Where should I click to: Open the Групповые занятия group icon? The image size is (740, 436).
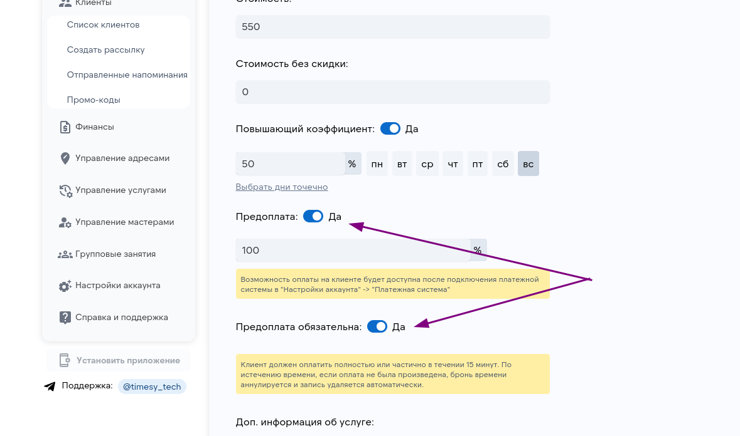(66, 254)
